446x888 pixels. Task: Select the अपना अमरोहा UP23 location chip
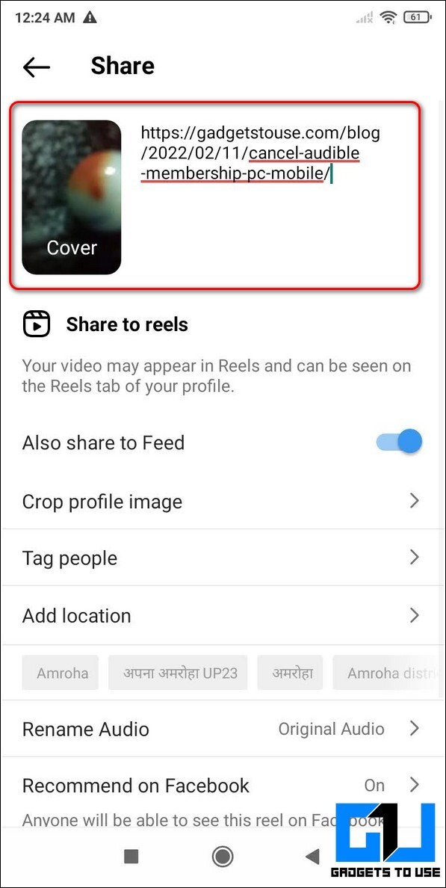click(178, 673)
